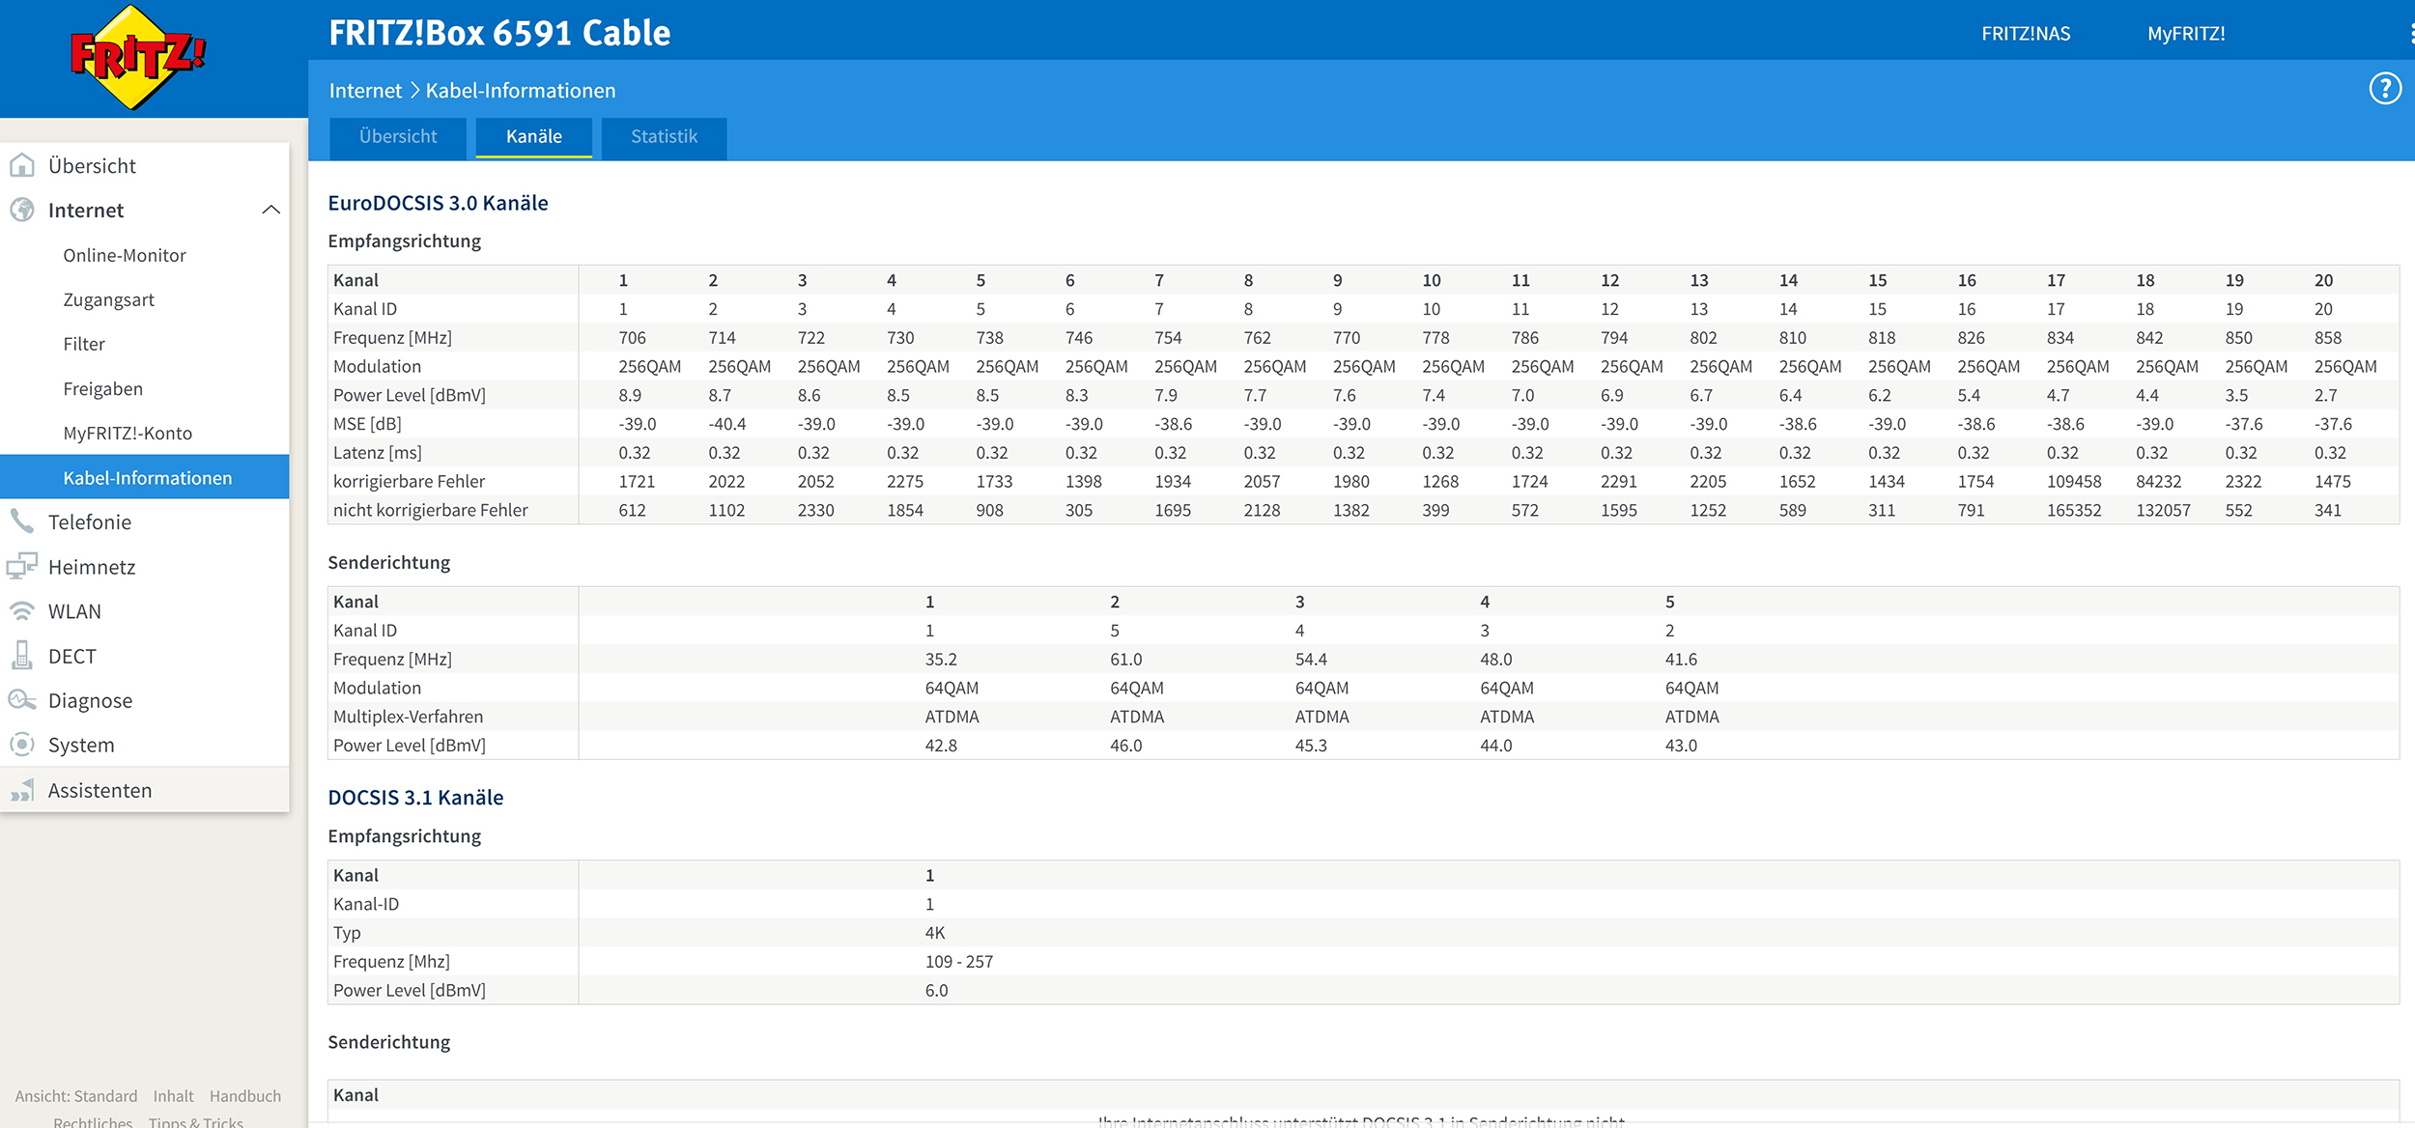
Task: Click the System gear icon
Action: click(22, 745)
